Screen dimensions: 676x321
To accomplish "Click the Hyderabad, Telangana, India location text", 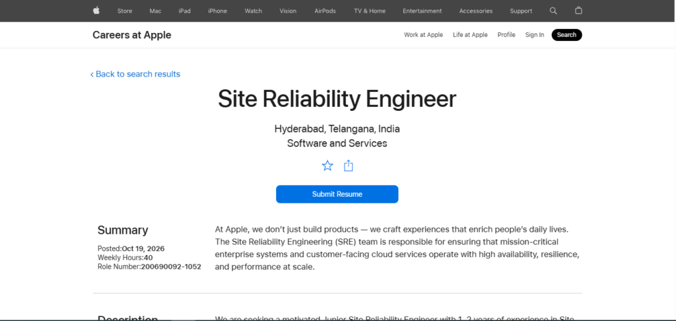I will point(337,129).
